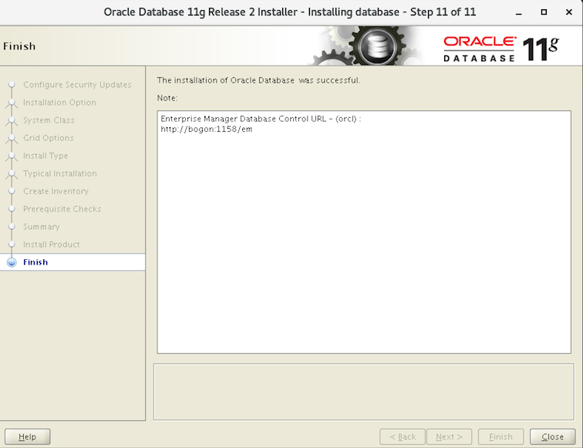Click the http://bogon:1158/em URL text

pos(207,130)
